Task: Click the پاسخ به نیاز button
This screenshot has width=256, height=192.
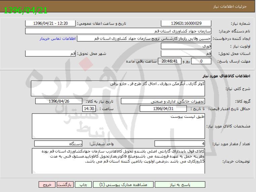Action: coord(180,185)
